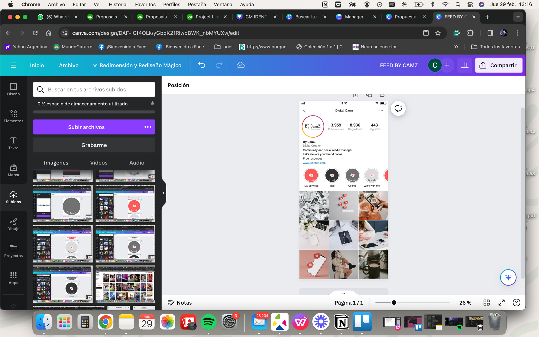Screen dimensions: 539x337
Task: Click the Compartir button
Action: pyautogui.click(x=499, y=65)
